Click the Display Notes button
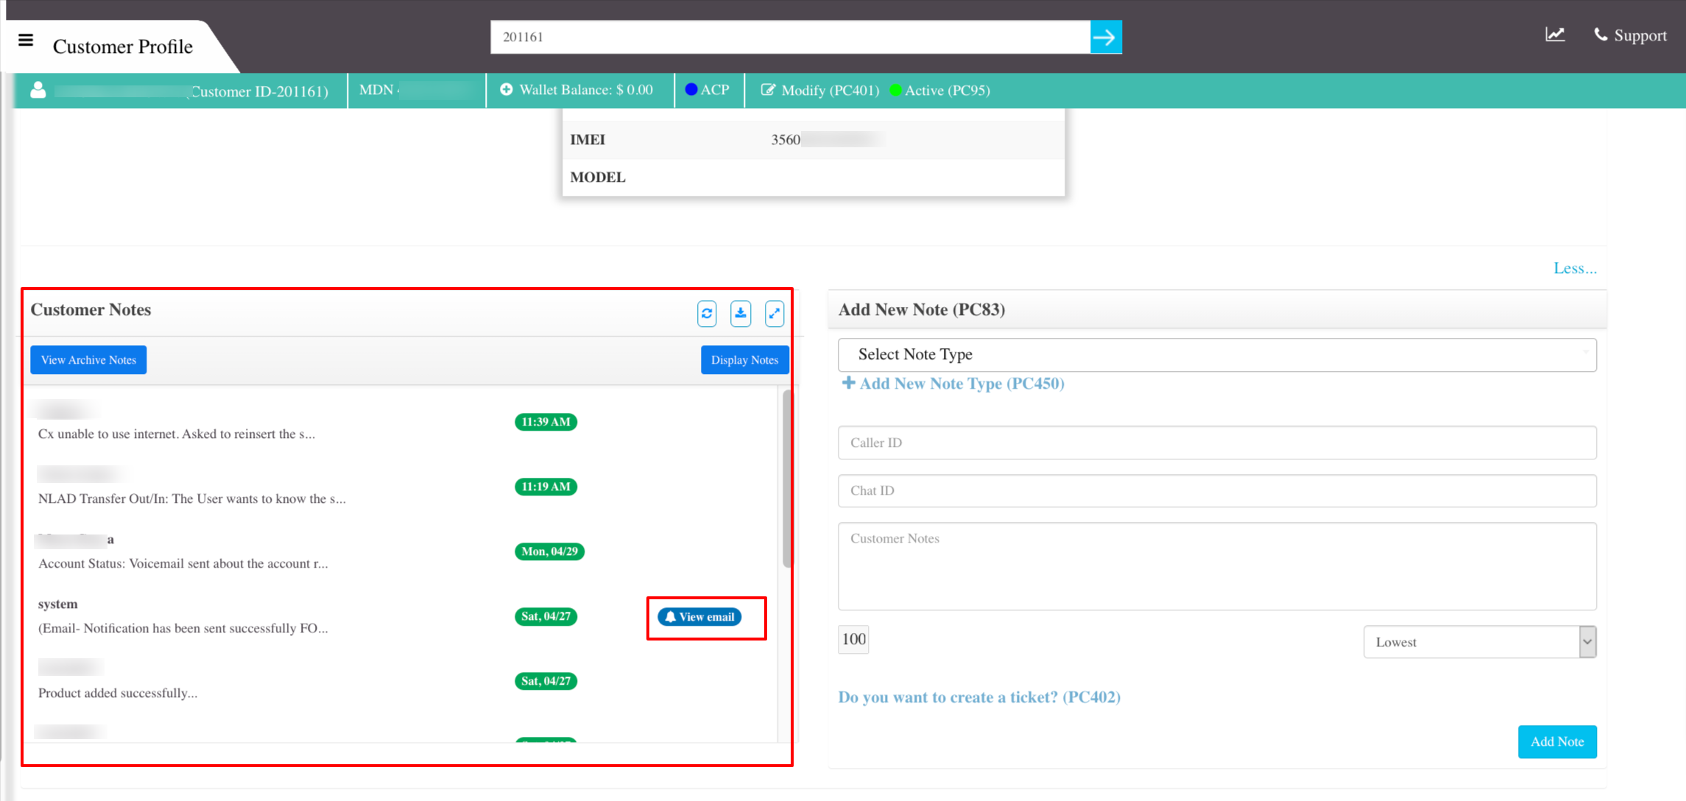 744,360
